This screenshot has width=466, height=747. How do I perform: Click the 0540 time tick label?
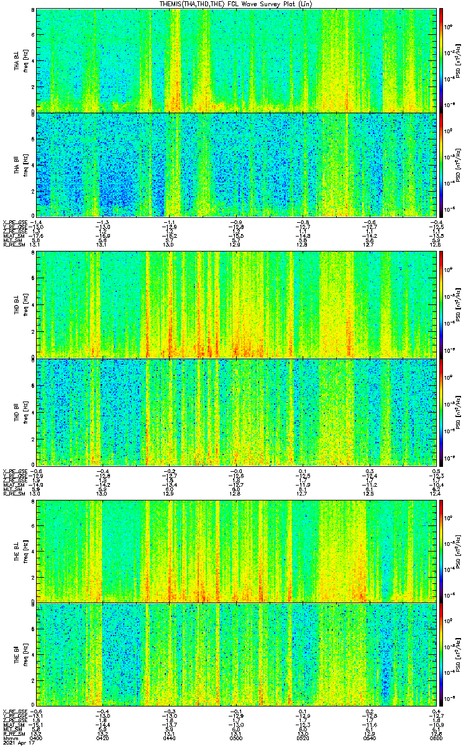[369, 738]
